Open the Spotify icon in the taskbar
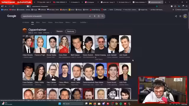The image size is (189, 106). [121, 104]
